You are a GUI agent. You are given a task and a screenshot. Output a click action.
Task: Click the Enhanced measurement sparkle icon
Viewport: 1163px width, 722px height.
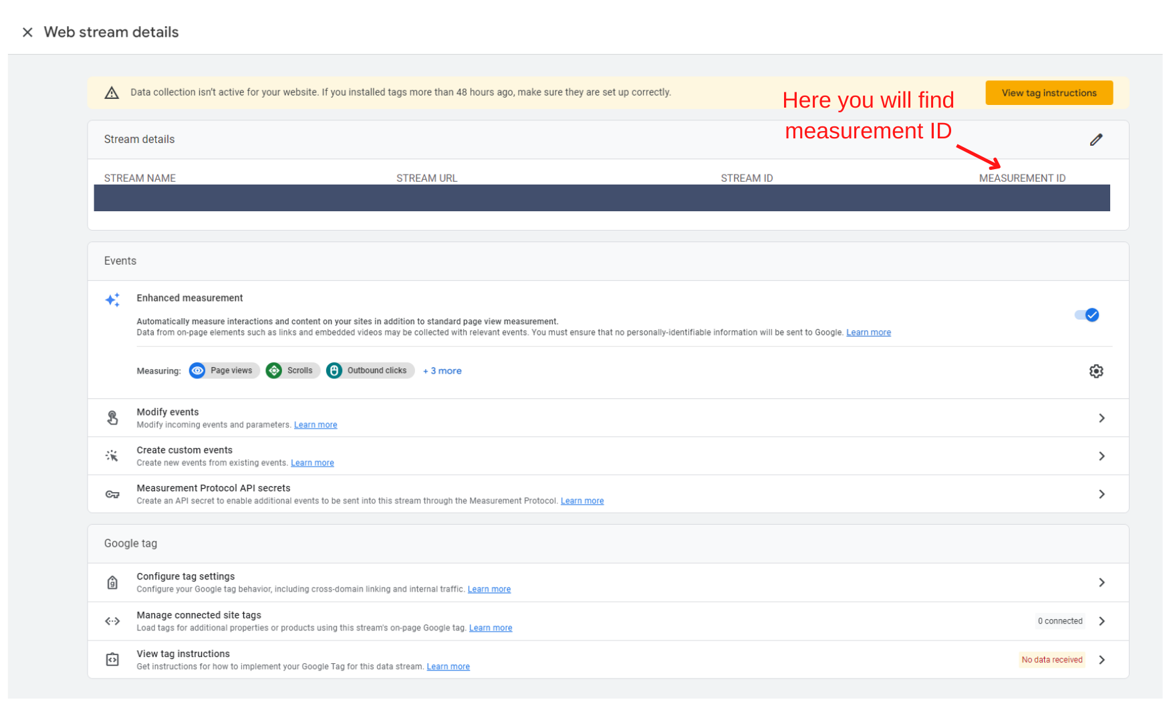[112, 299]
